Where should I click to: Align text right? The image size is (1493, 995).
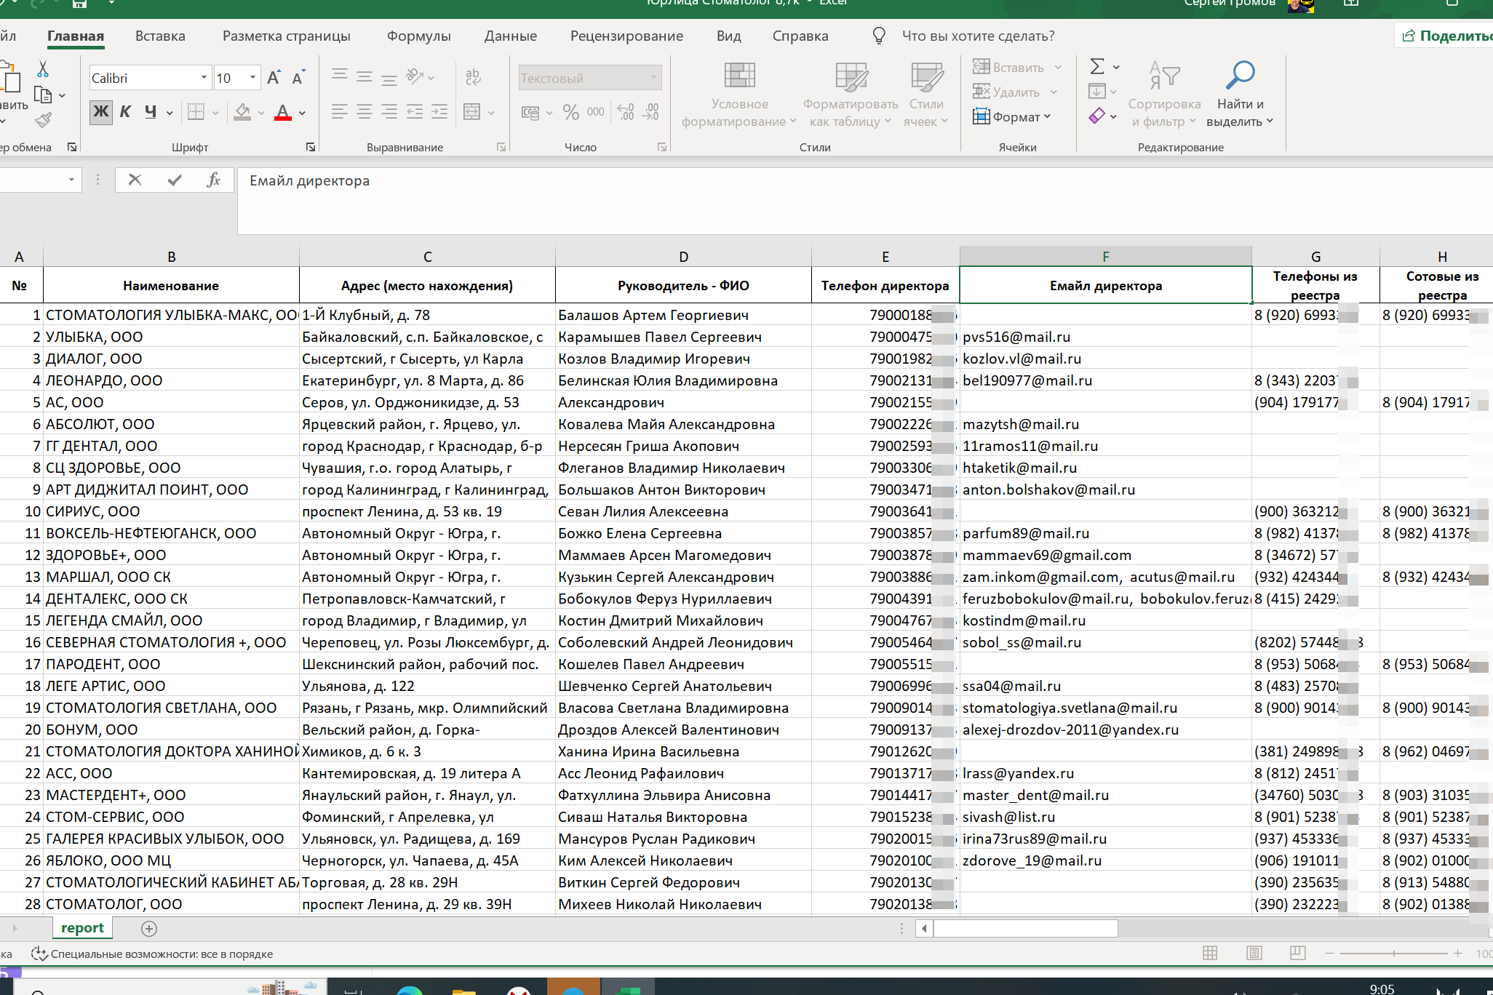[389, 111]
